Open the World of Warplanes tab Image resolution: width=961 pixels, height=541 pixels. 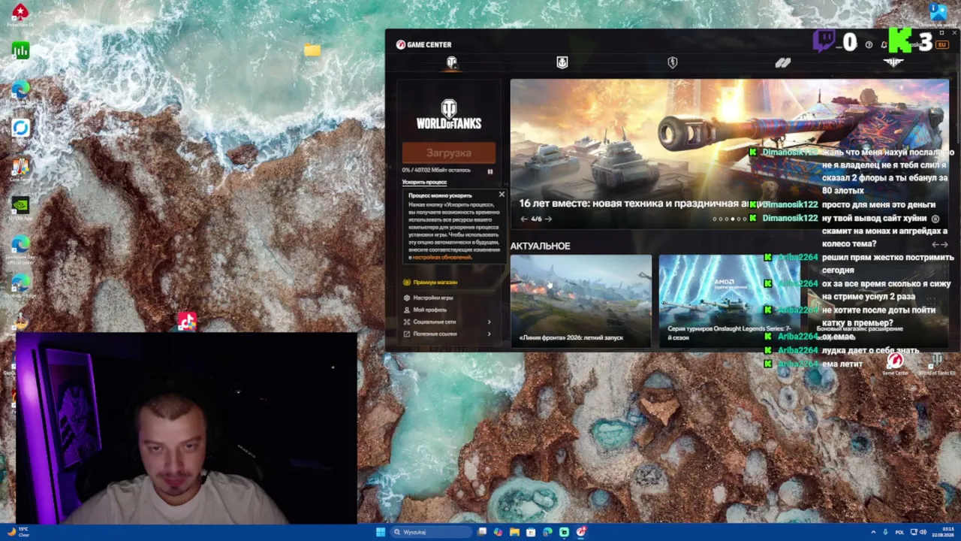pos(893,62)
